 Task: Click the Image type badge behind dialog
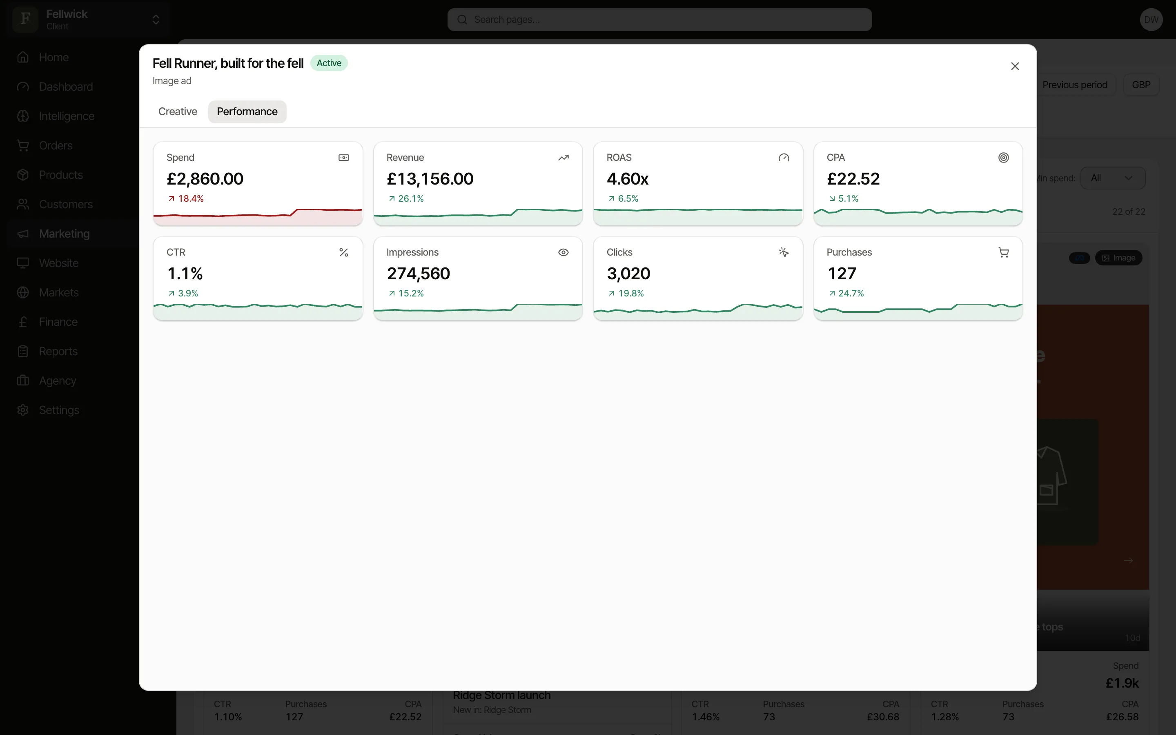coord(1118,258)
